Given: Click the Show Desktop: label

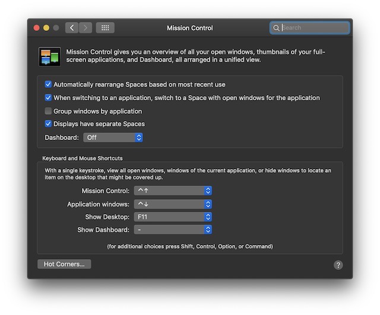Looking at the screenshot, I should (x=107, y=217).
